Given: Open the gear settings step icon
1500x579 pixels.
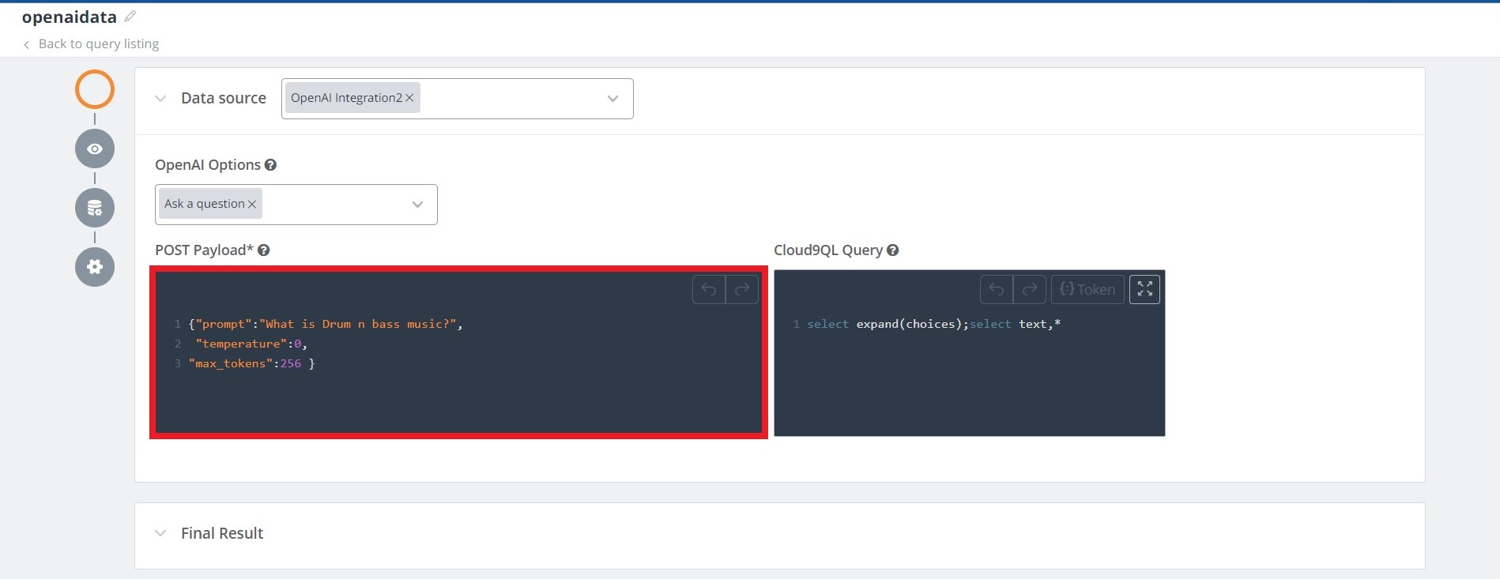Looking at the screenshot, I should pyautogui.click(x=95, y=267).
